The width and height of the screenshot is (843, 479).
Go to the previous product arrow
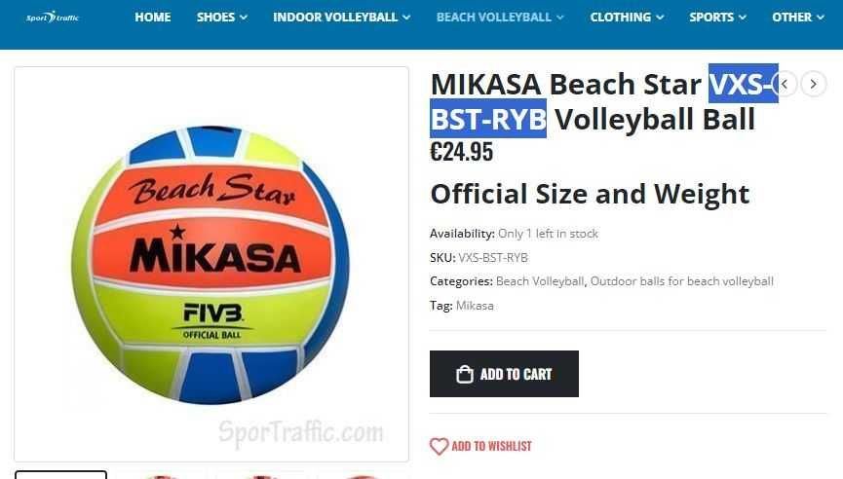coord(786,85)
